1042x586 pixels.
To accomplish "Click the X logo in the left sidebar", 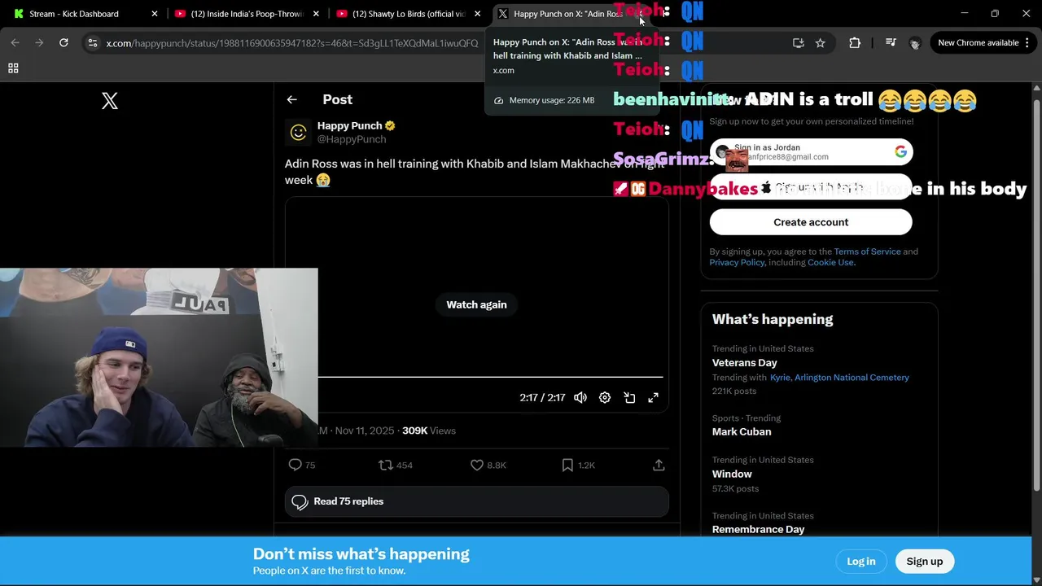I will 110,101.
